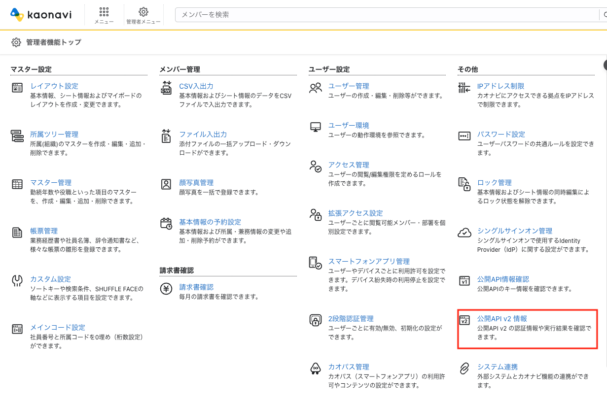This screenshot has width=607, height=404.
Task: Click the 管理者機能トップ header gear icon
Action: (x=16, y=42)
